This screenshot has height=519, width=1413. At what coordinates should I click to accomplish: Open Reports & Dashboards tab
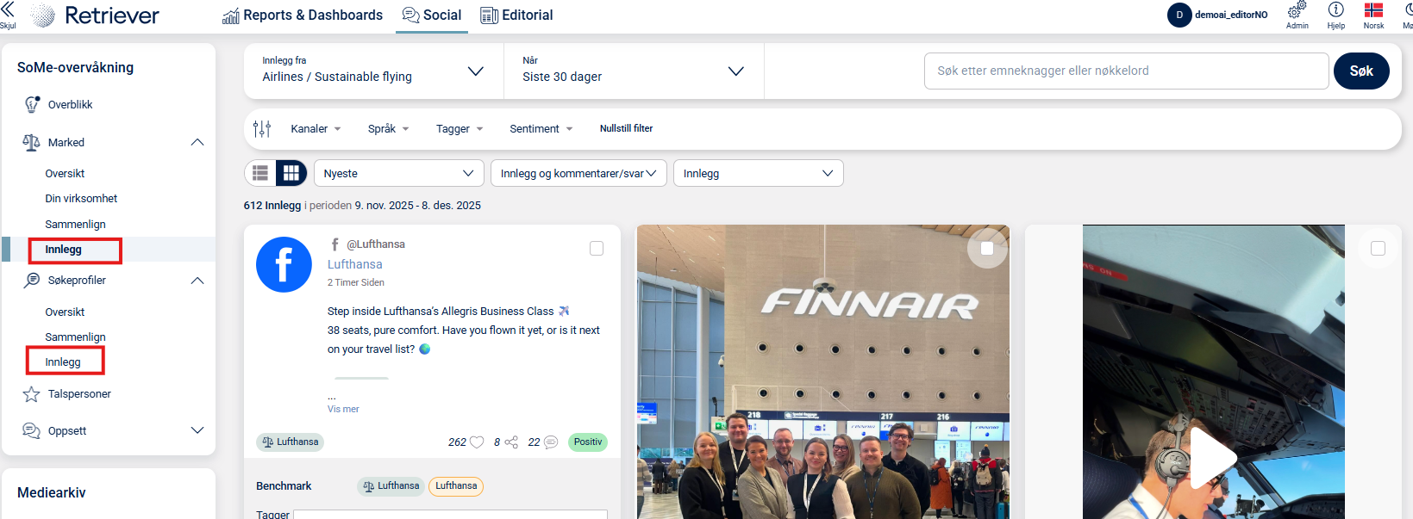pos(303,15)
